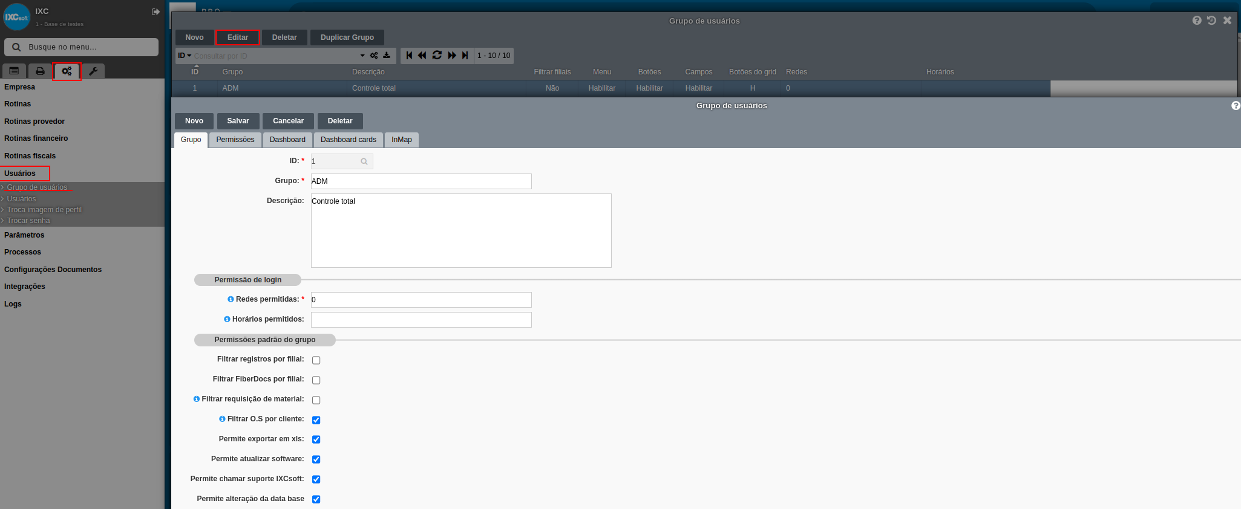This screenshot has width=1241, height=509.
Task: Click info icon beside Filtrar O.S por cliente
Action: [x=222, y=419]
